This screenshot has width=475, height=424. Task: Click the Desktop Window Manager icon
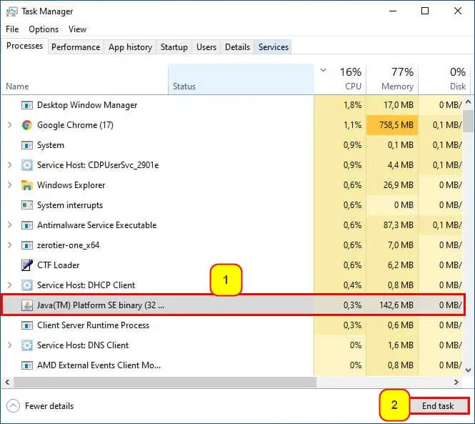coord(27,105)
